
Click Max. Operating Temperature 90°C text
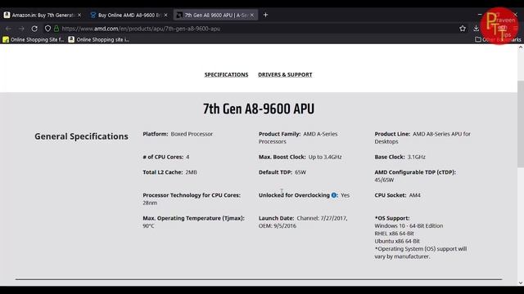193,222
